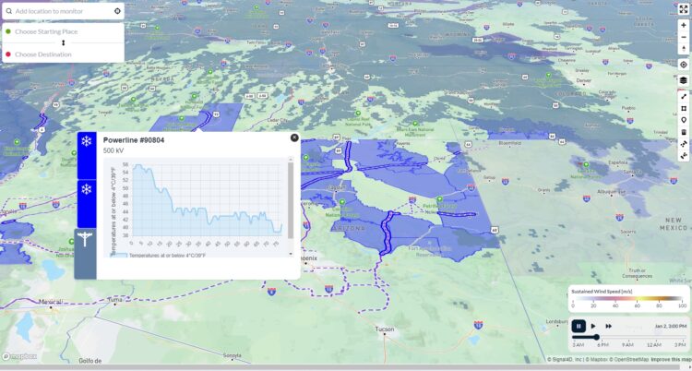Switch to the power tower tab
The height and width of the screenshot is (371, 692).
coord(86,239)
